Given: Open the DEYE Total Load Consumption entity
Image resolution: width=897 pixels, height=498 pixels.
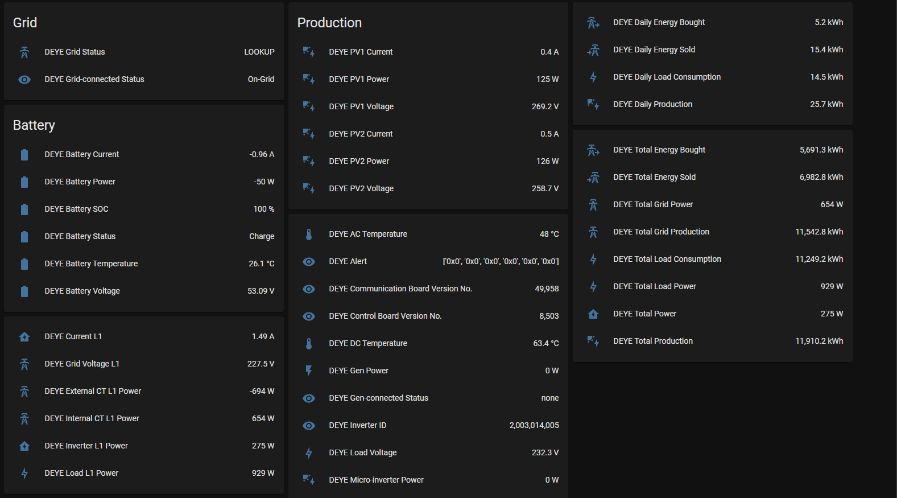Looking at the screenshot, I should 713,260.
